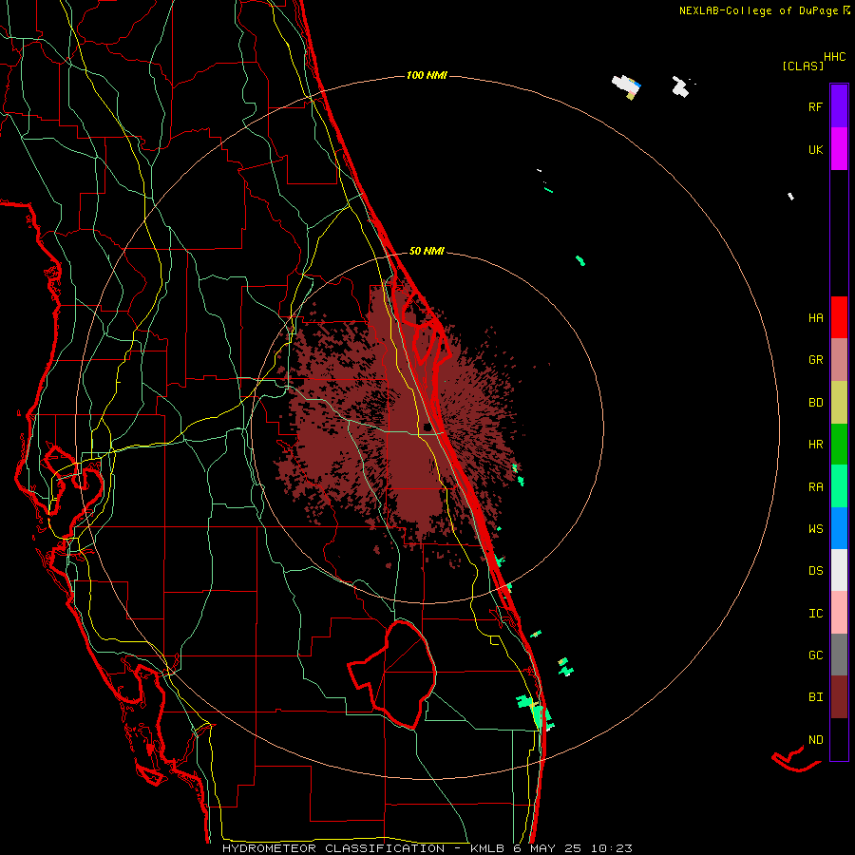Click the DS legend label
The width and height of the screenshot is (855, 855).
tap(815, 570)
